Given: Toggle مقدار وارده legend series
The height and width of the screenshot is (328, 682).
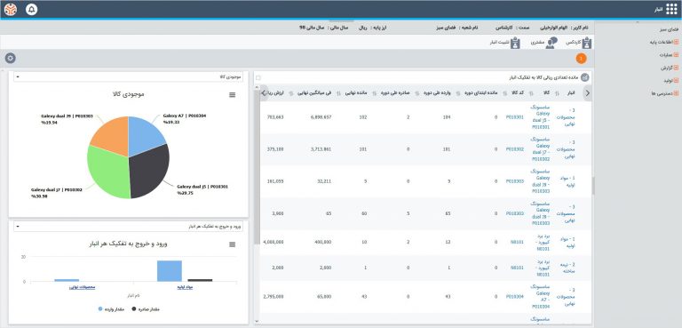Looking at the screenshot, I should (x=111, y=308).
